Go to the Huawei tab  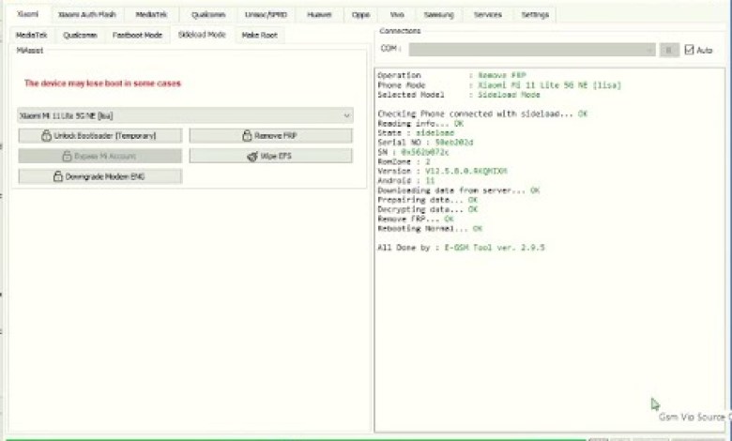(319, 15)
